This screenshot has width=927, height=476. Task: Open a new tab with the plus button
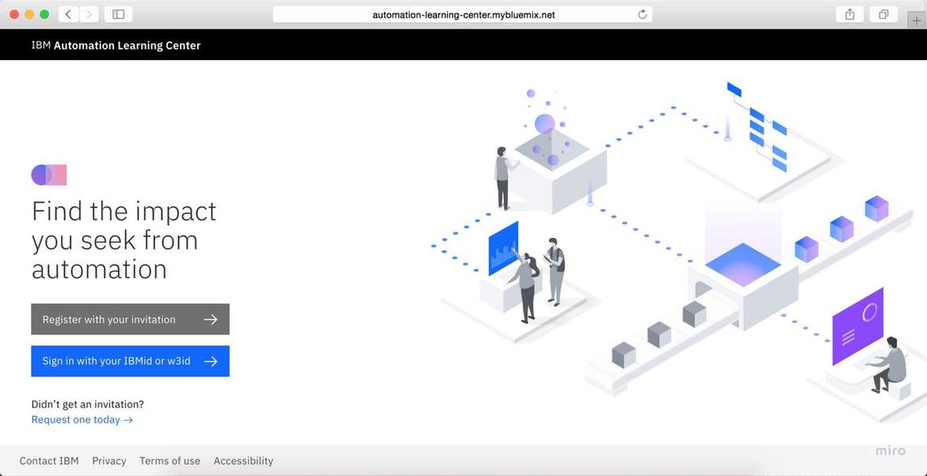pyautogui.click(x=916, y=20)
